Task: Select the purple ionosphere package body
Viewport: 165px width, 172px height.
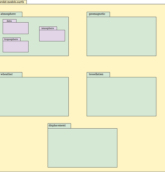Action: pyautogui.click(x=52, y=36)
